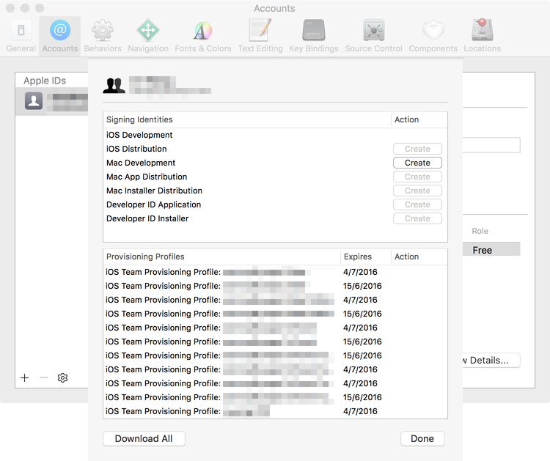The image size is (550, 461).
Task: Create Mac App Distribution identity
Action: [x=417, y=177]
